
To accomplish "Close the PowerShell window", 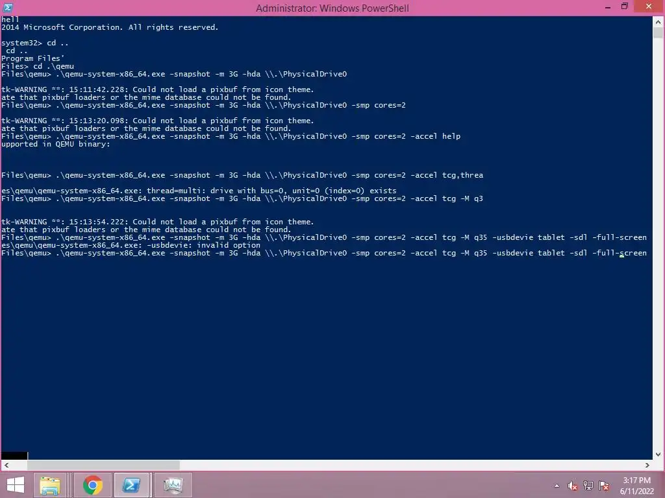I will pyautogui.click(x=649, y=6).
